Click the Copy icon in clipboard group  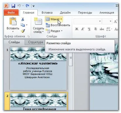(23, 25)
